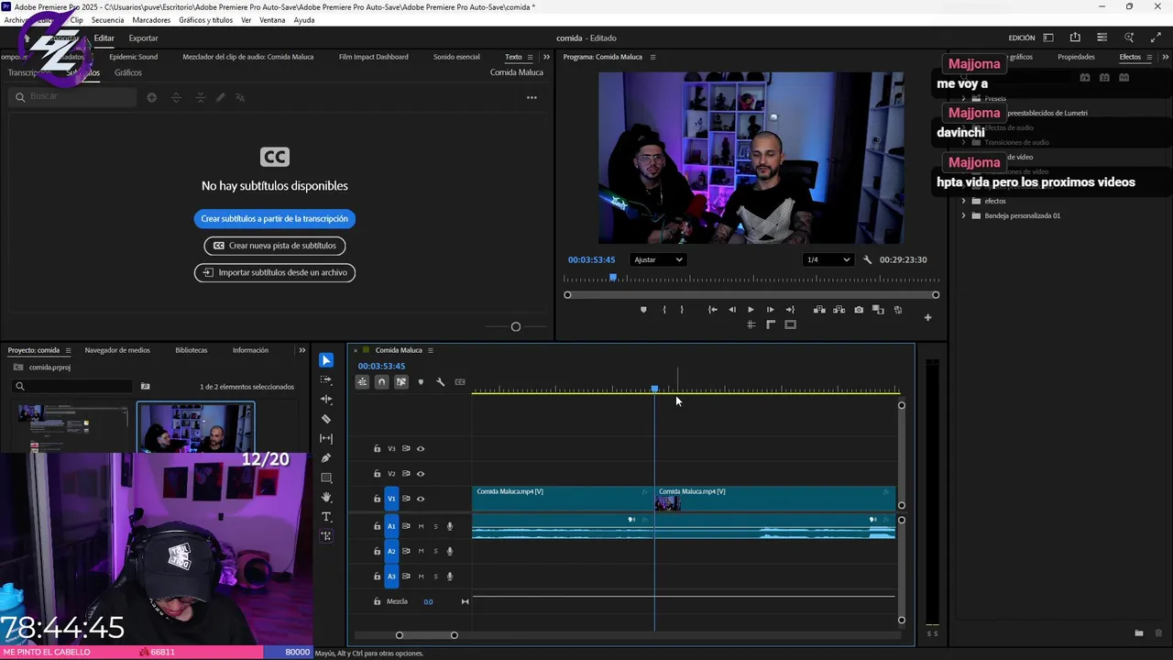The image size is (1173, 660).
Task: Click the Comparison View icon
Action: pyautogui.click(x=878, y=310)
